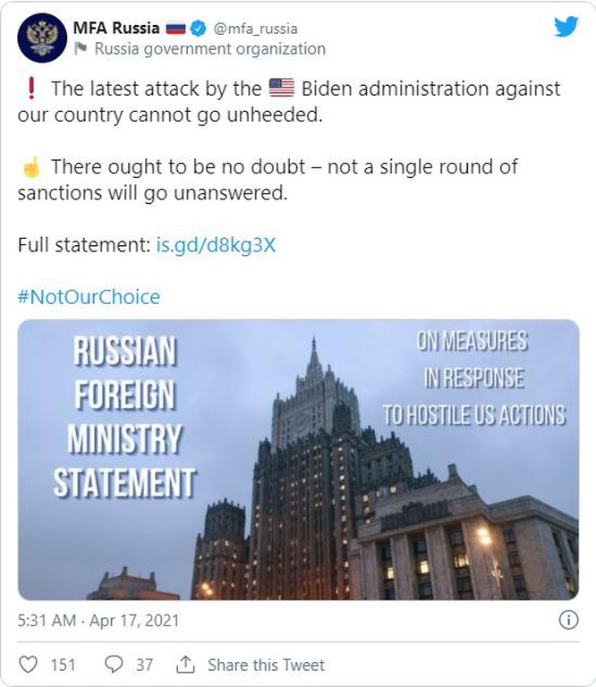The width and height of the screenshot is (596, 687).
Task: Open tweet info circle icon
Action: pos(568,620)
